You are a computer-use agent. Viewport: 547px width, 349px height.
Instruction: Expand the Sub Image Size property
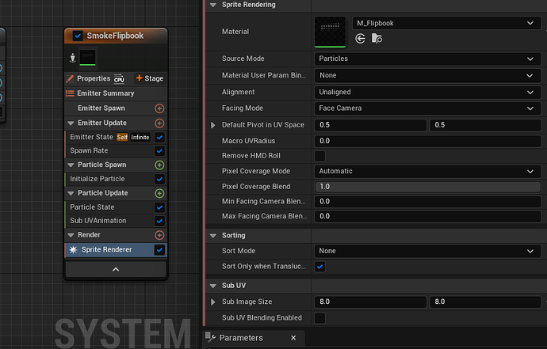point(212,302)
